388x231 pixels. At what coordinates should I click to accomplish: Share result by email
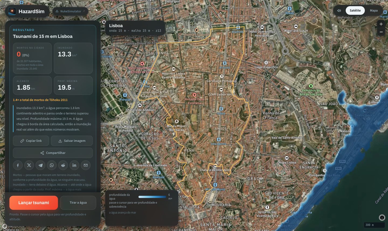(86, 165)
